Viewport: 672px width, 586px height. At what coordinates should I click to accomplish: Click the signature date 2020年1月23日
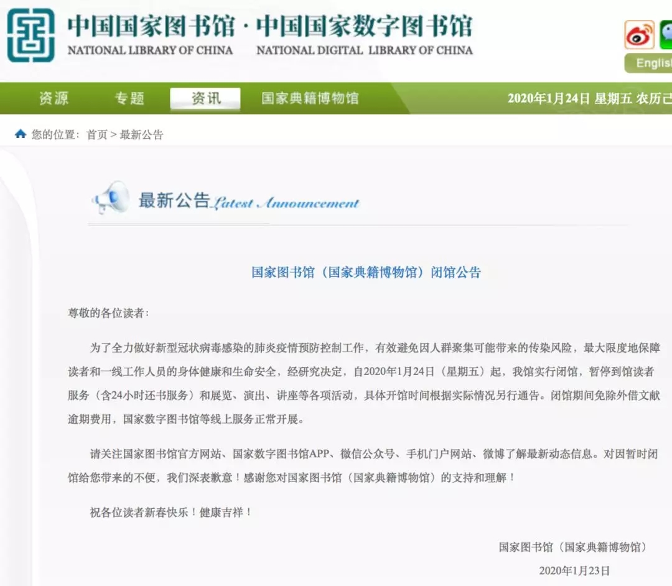click(574, 570)
